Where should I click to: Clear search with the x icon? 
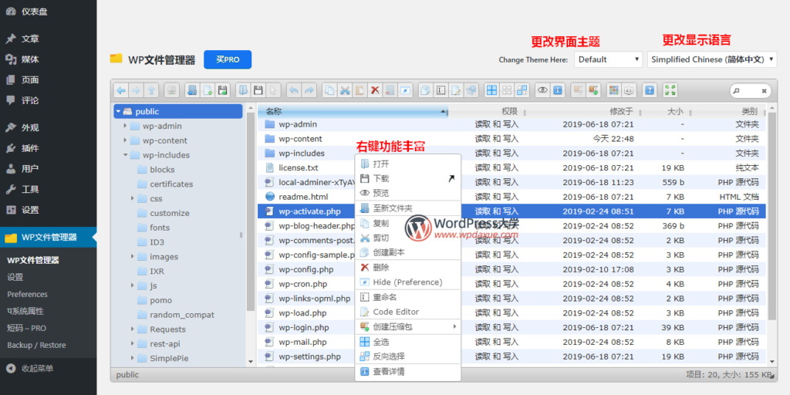coord(765,91)
